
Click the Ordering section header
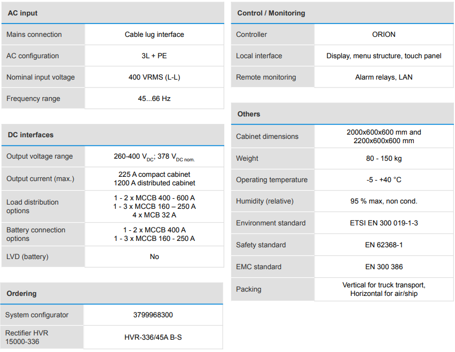pyautogui.click(x=21, y=293)
